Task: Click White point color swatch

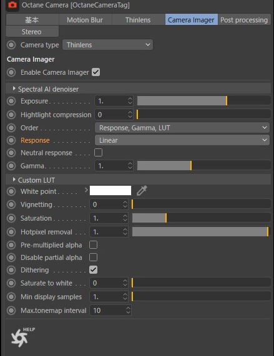Action: tap(110, 191)
